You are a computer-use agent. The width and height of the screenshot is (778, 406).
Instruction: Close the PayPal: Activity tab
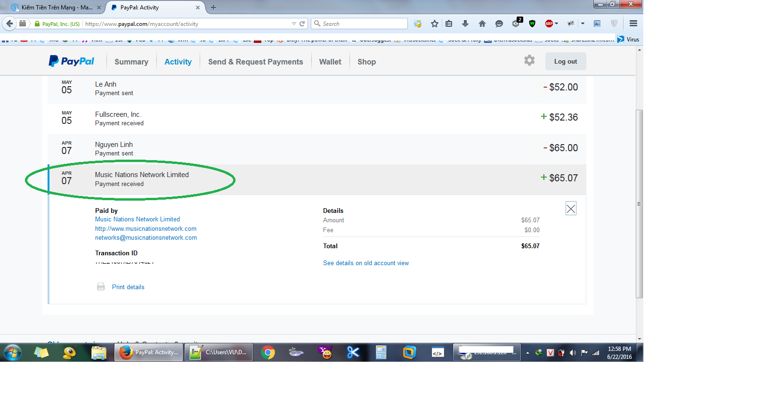198,8
